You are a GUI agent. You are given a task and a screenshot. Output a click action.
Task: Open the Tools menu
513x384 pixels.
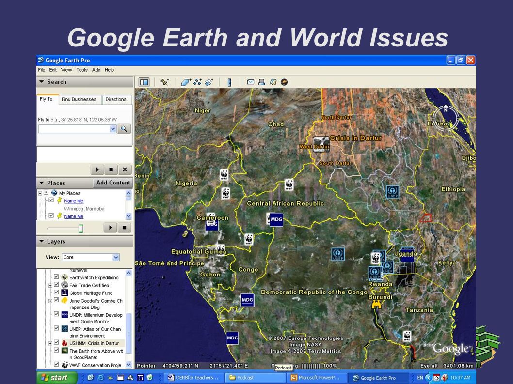click(82, 70)
